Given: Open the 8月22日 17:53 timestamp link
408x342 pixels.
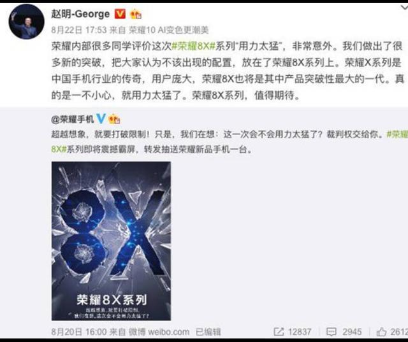Looking at the screenshot, I should [79, 30].
